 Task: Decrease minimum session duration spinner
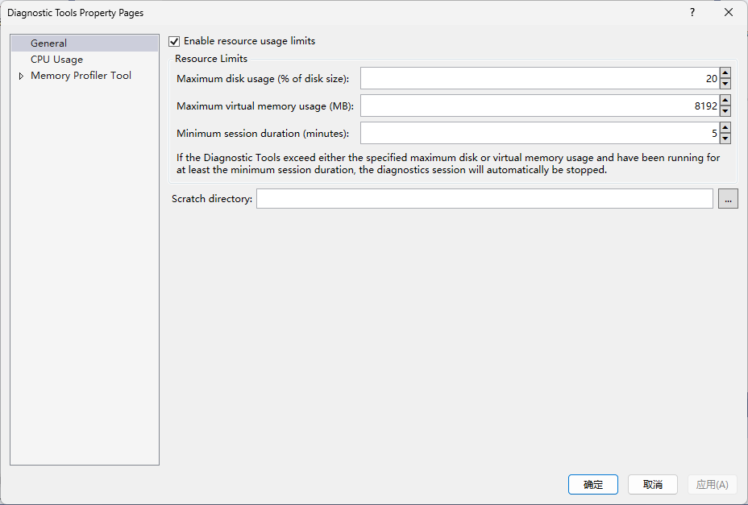click(x=725, y=139)
